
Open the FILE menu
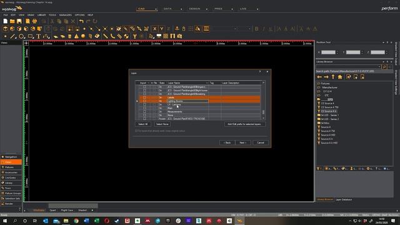coord(6,15)
